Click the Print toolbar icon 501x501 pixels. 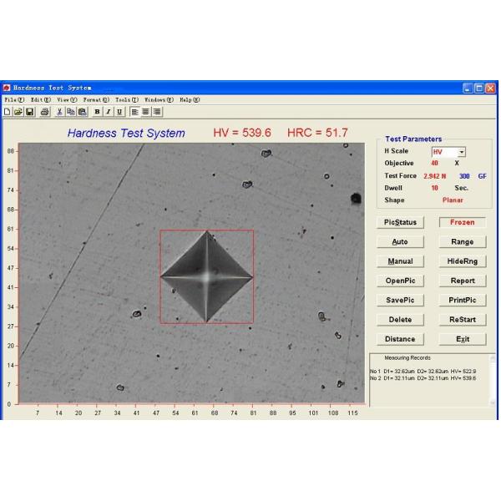[45, 111]
